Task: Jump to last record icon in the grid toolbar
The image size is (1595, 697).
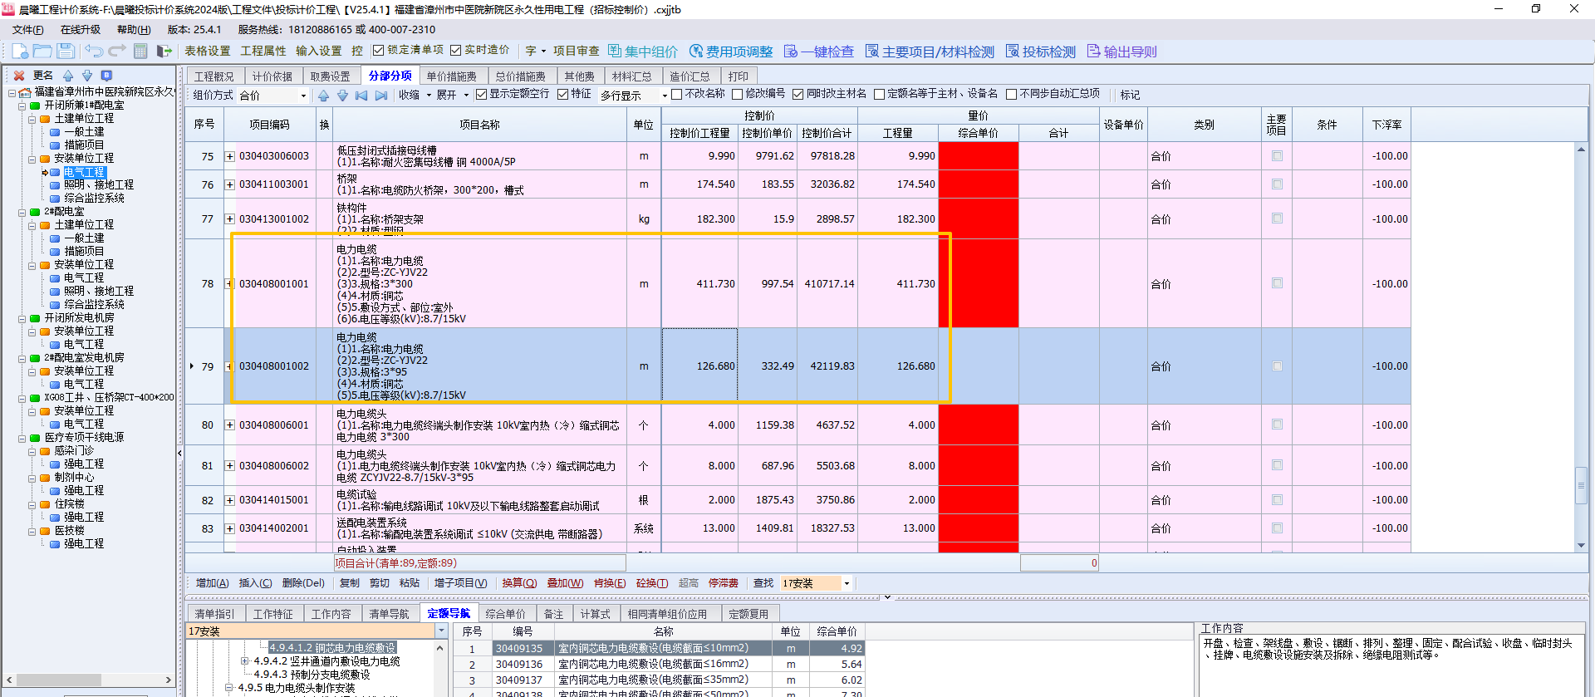Action: [381, 96]
